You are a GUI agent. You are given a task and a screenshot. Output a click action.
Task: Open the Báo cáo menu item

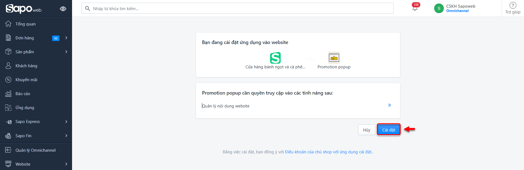coord(36,93)
